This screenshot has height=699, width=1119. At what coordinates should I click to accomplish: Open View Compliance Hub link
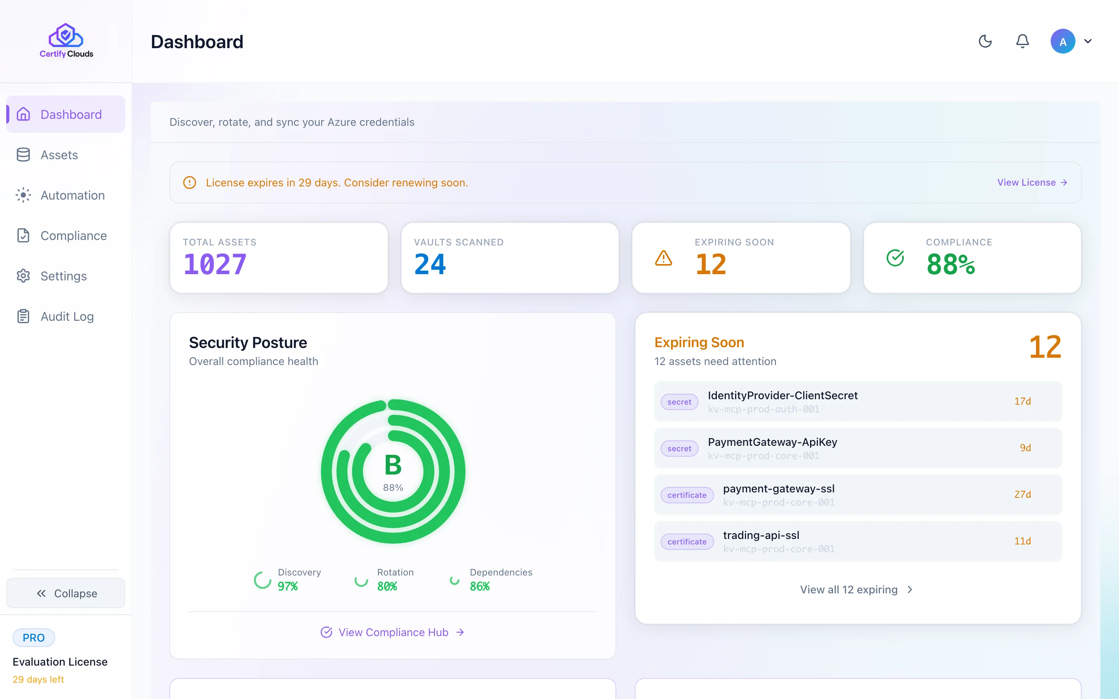tap(392, 632)
